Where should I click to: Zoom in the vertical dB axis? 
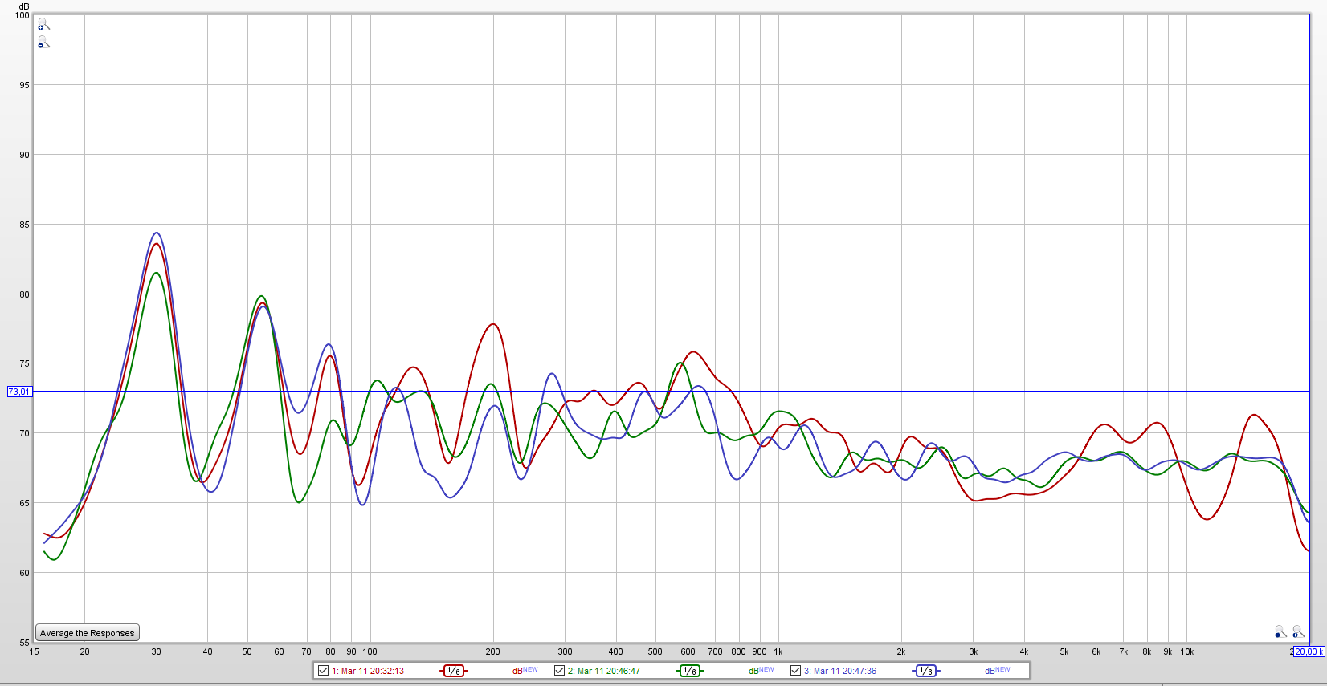click(x=43, y=25)
